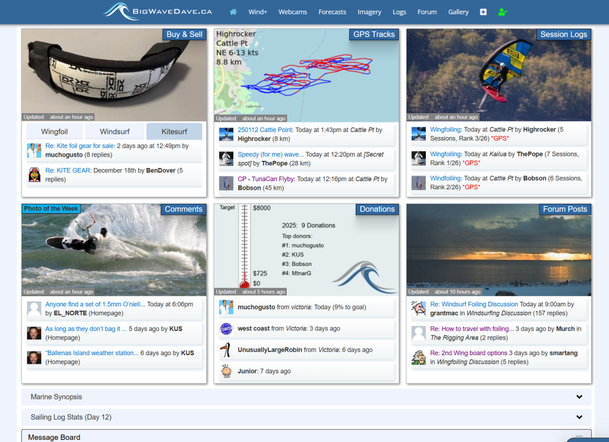Expand Sailing Log Stats chevron
This screenshot has width=609, height=442.
[579, 417]
